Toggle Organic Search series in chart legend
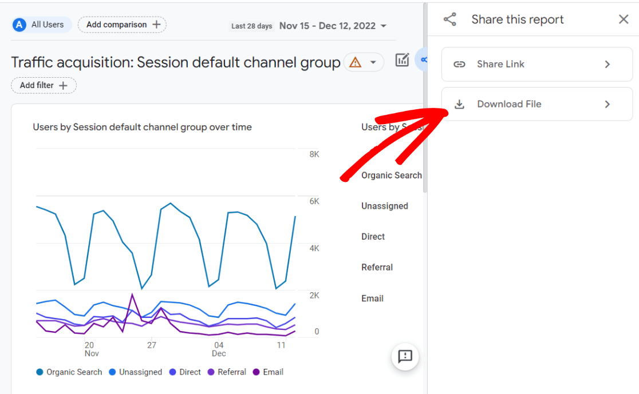This screenshot has width=639, height=394. [x=69, y=372]
